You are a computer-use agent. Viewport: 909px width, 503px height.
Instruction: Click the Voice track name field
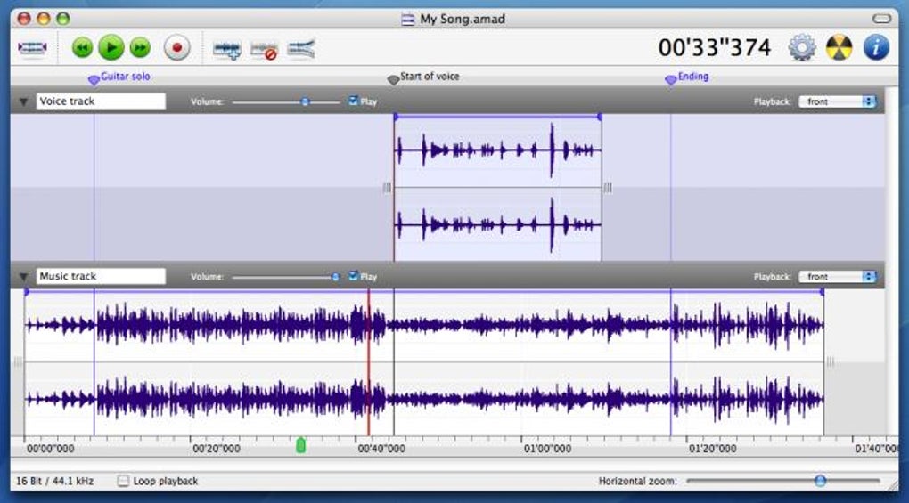pyautogui.click(x=101, y=101)
